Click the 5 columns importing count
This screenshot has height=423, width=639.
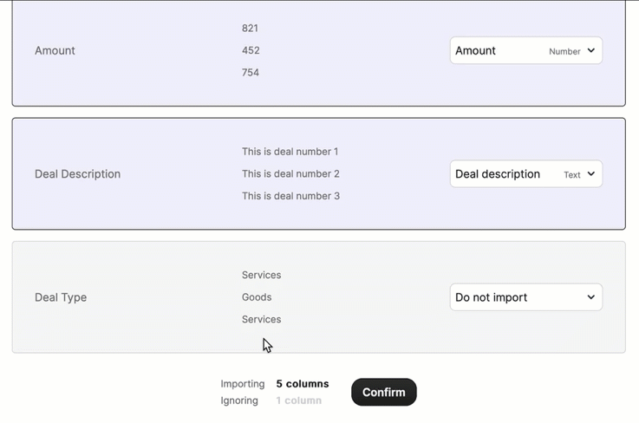[302, 384]
